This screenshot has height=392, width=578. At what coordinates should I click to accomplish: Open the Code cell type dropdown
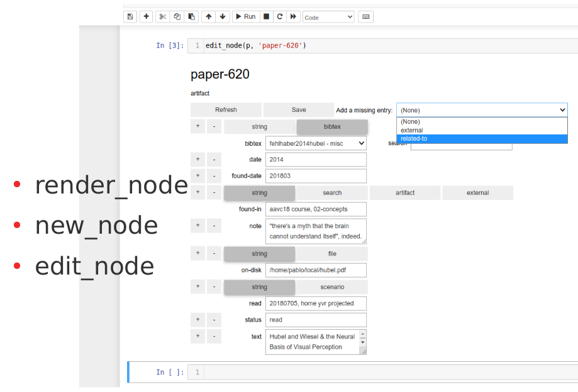click(x=328, y=18)
